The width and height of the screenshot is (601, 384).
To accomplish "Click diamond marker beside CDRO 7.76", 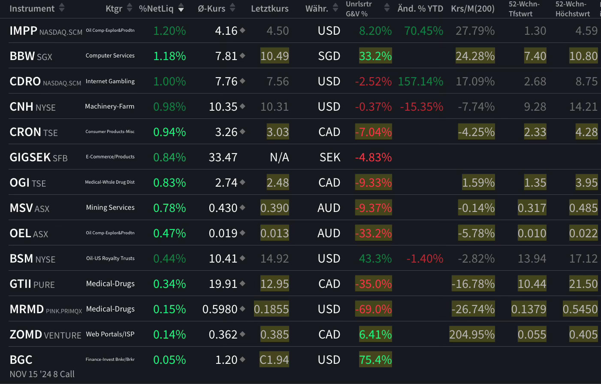I will click(x=242, y=81).
